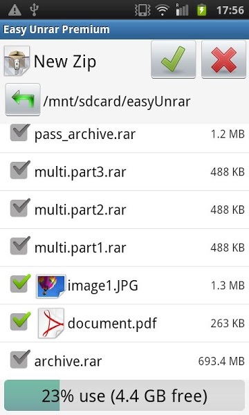Tap the warning triangle in status bar
Viewport: 249px width, 415px height.
click(x=15, y=10)
